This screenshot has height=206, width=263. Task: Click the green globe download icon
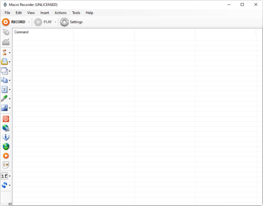[x=6, y=147]
